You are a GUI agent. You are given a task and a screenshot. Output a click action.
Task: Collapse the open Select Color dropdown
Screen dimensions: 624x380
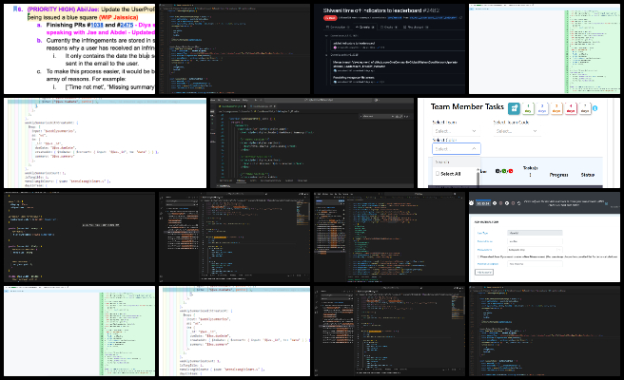click(x=457, y=148)
